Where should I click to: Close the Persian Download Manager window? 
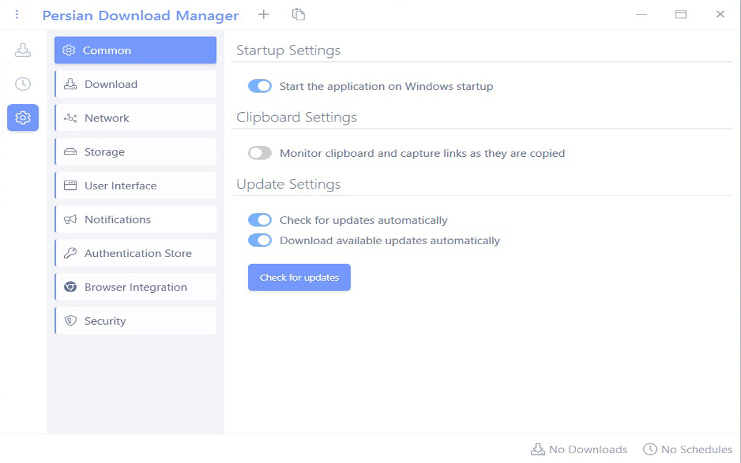click(x=720, y=14)
